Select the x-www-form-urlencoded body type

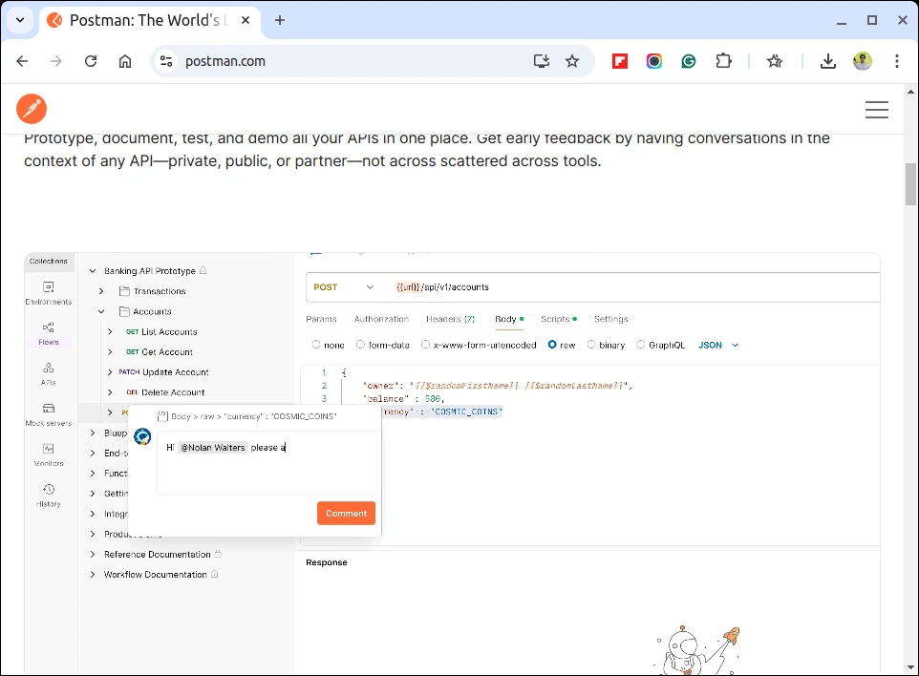click(425, 345)
